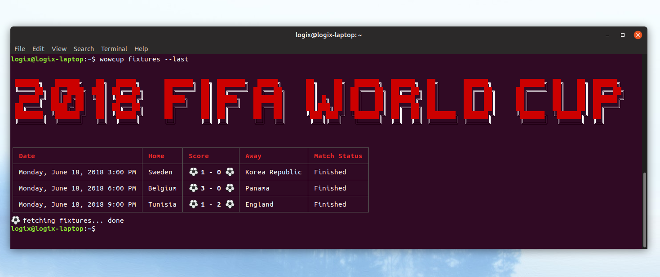Click the soccer ball before Tunisia's score
Screen dimensions: 660x277
tap(193, 204)
